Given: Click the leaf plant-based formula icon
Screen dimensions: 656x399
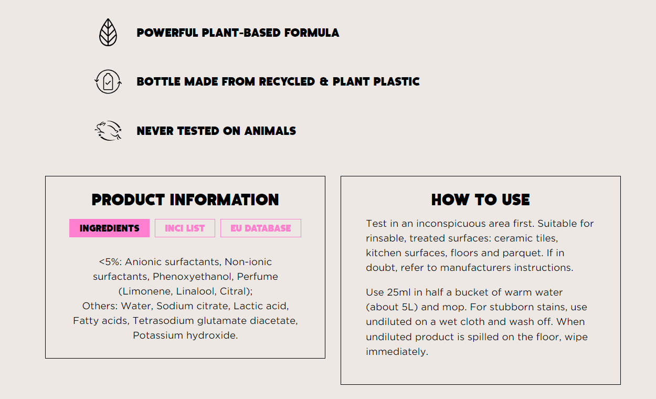Looking at the screenshot, I should [x=108, y=33].
